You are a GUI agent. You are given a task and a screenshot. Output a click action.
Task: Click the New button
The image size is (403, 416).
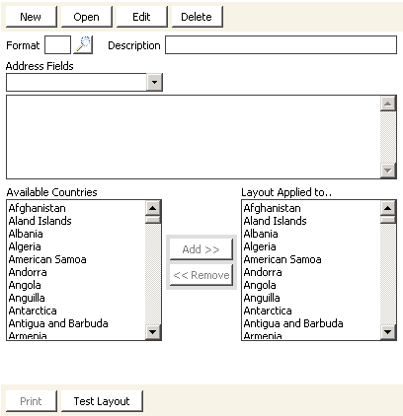tap(31, 17)
